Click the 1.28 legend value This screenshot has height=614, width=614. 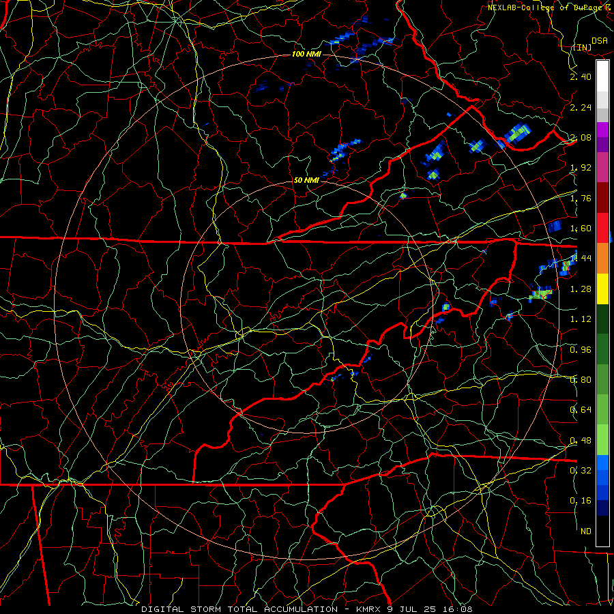(581, 289)
